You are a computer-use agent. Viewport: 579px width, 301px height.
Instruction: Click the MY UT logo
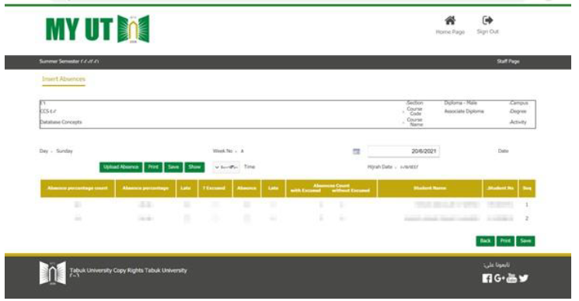[97, 29]
